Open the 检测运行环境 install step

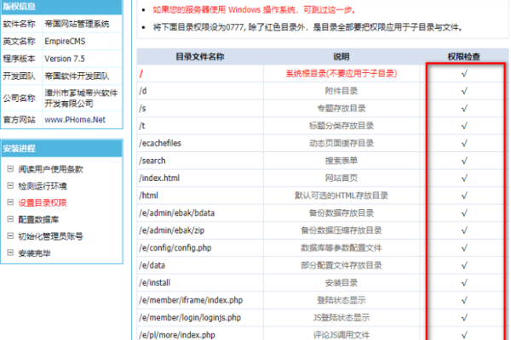click(x=43, y=185)
